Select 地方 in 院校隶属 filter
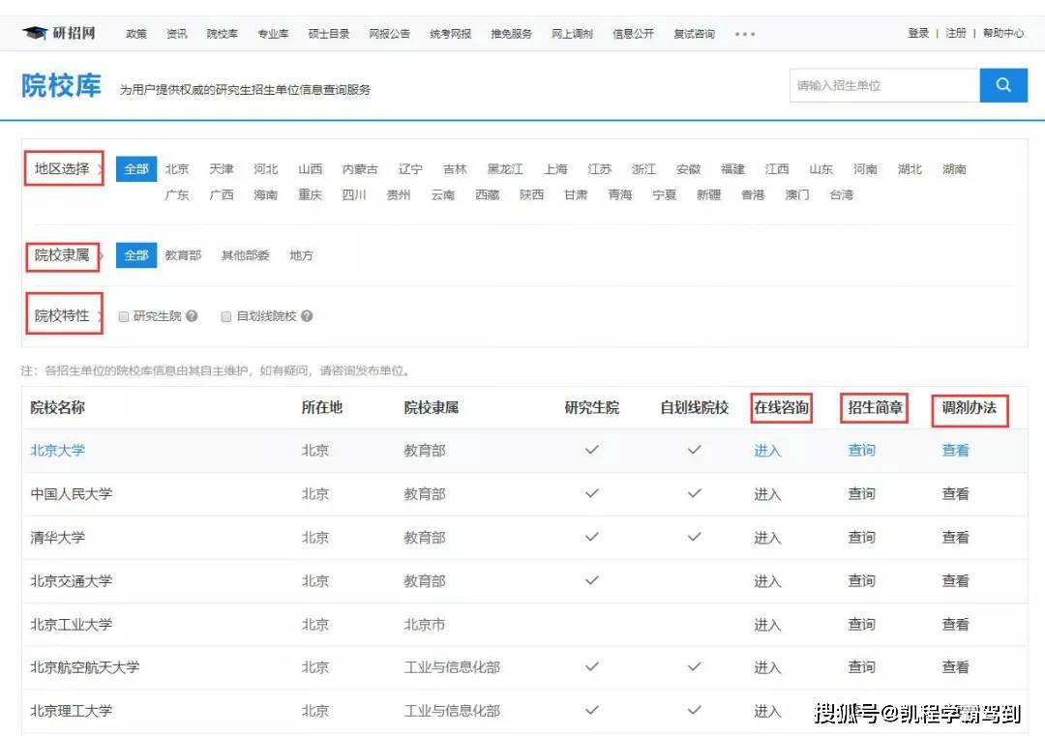This screenshot has width=1045, height=736. [x=301, y=255]
